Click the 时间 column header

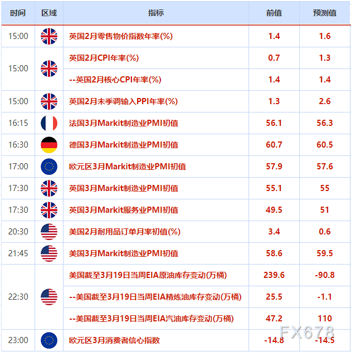18,13
